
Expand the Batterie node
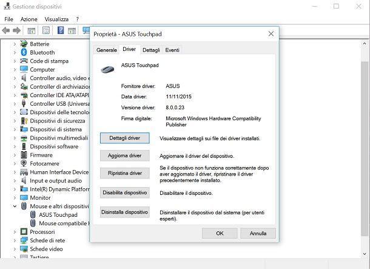pos(15,44)
